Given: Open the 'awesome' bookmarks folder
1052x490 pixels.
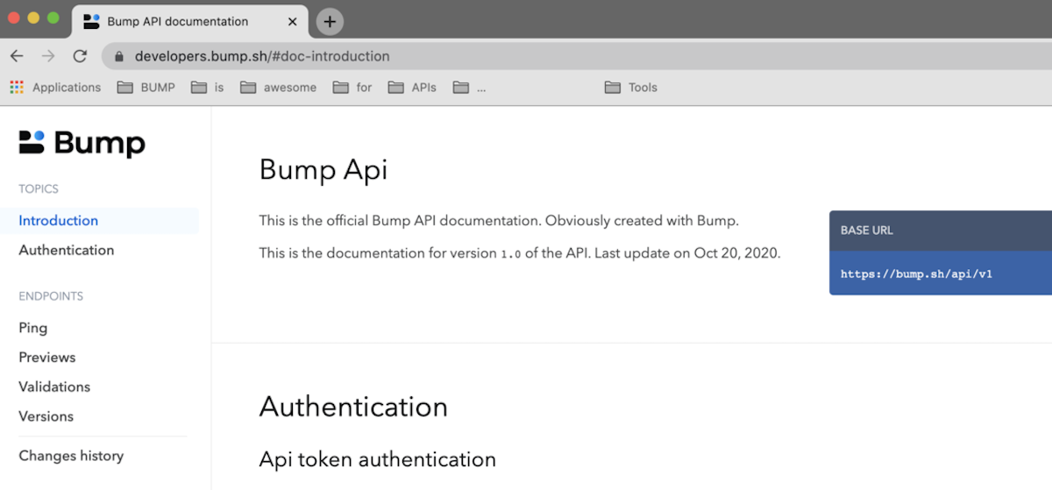Looking at the screenshot, I should click(279, 88).
